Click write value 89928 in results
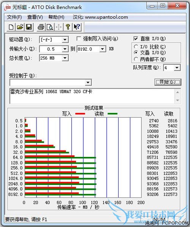Viewport: 190px width, 227px height. tap(153, 168)
